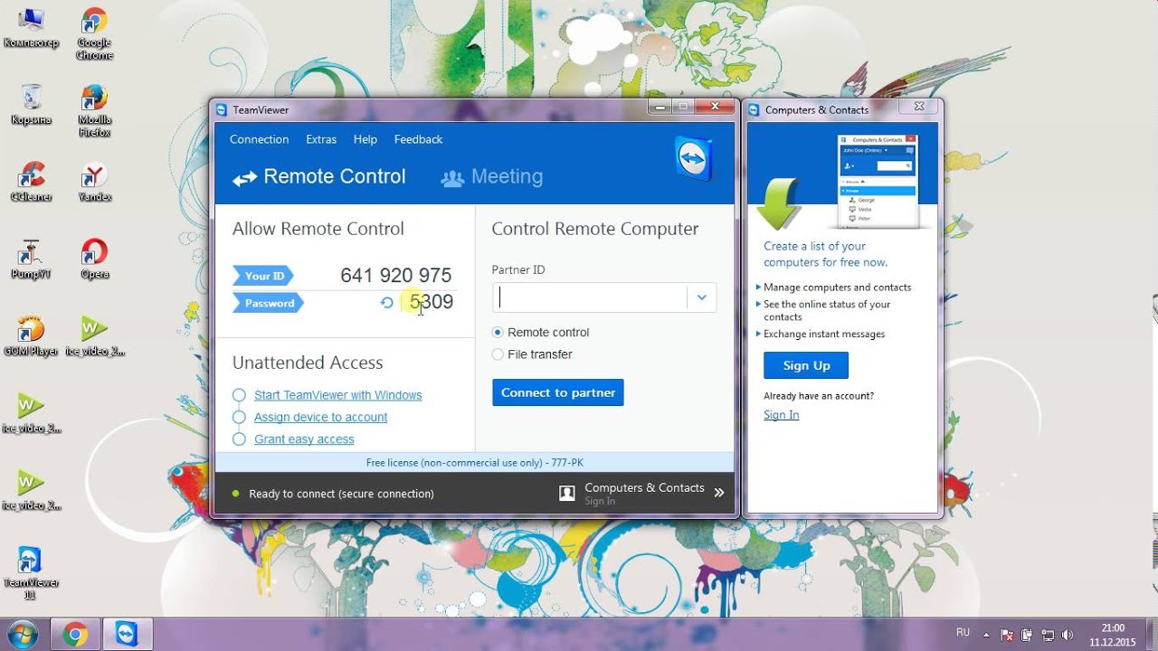1158x651 pixels.
Task: Click the Your ID label tag
Action: point(264,276)
